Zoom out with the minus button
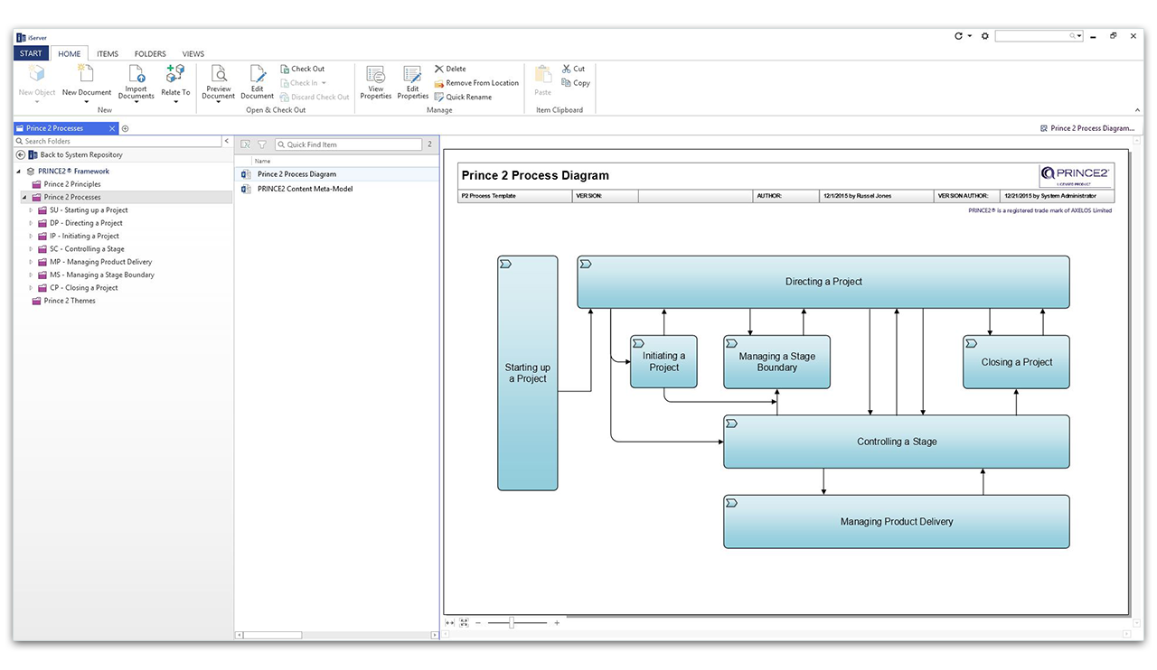 [x=478, y=622]
